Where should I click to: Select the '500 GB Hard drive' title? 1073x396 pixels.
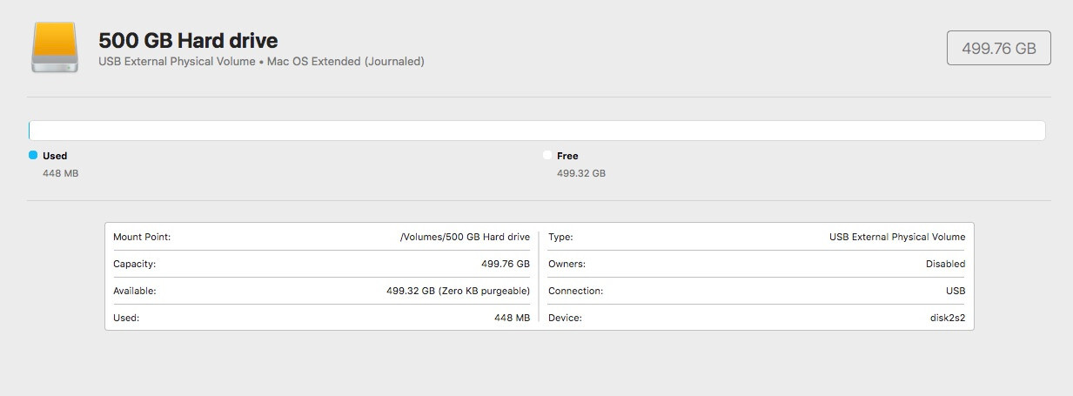188,40
